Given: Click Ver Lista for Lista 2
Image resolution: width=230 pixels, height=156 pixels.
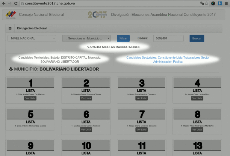Looking at the screenshot, I should click(x=86, y=98).
